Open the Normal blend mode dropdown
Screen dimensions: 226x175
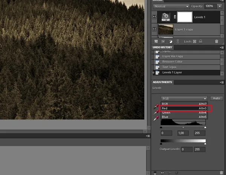(171, 6)
